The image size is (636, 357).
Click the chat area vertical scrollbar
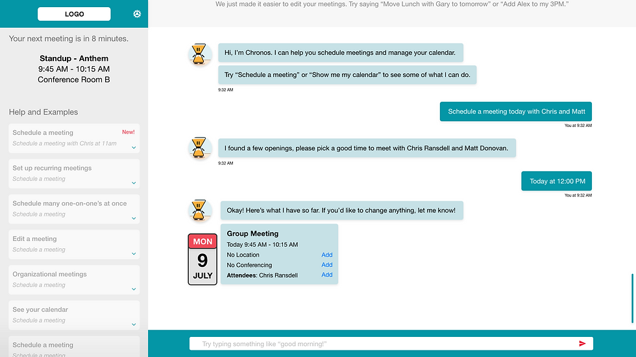tap(632, 298)
